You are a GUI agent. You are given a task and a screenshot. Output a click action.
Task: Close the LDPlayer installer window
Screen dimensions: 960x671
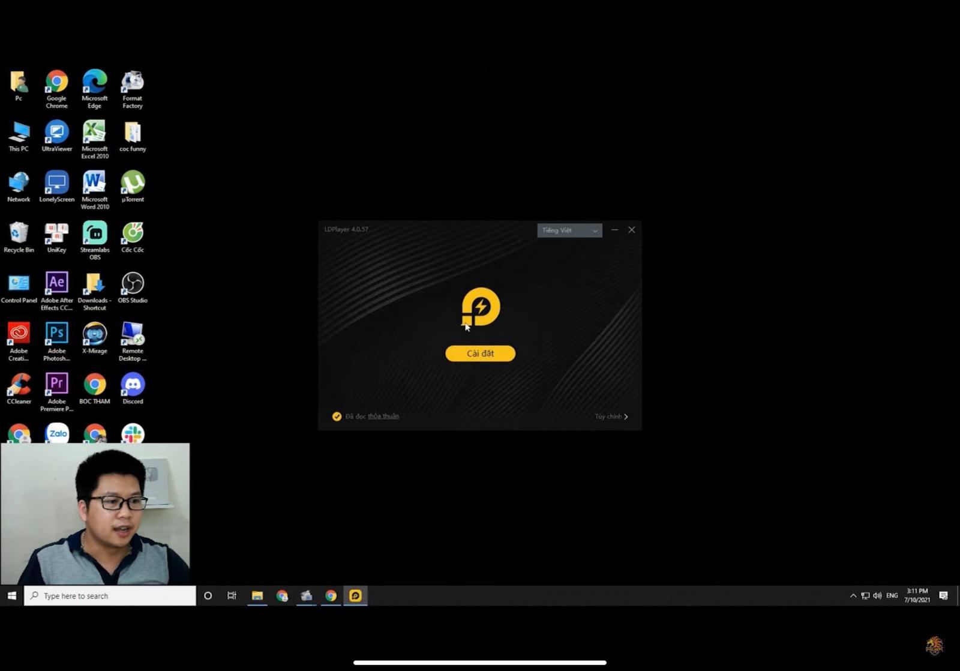[632, 230]
